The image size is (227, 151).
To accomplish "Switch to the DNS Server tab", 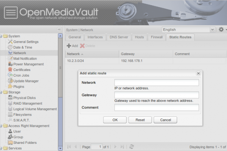I will click(119, 37).
